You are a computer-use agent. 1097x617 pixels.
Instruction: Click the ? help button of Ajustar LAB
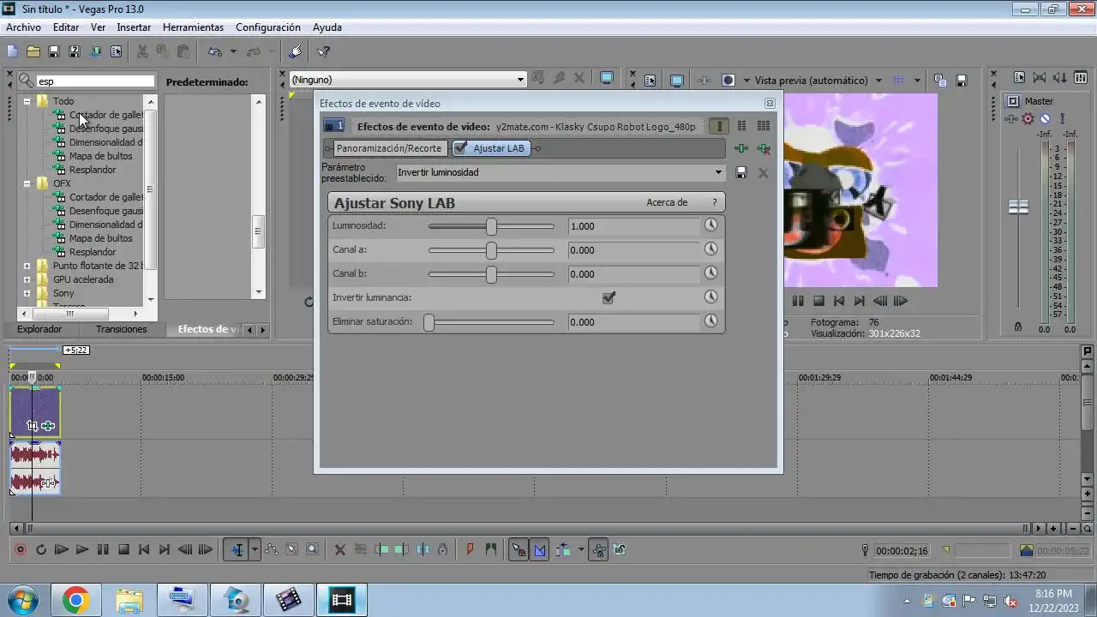coord(715,202)
